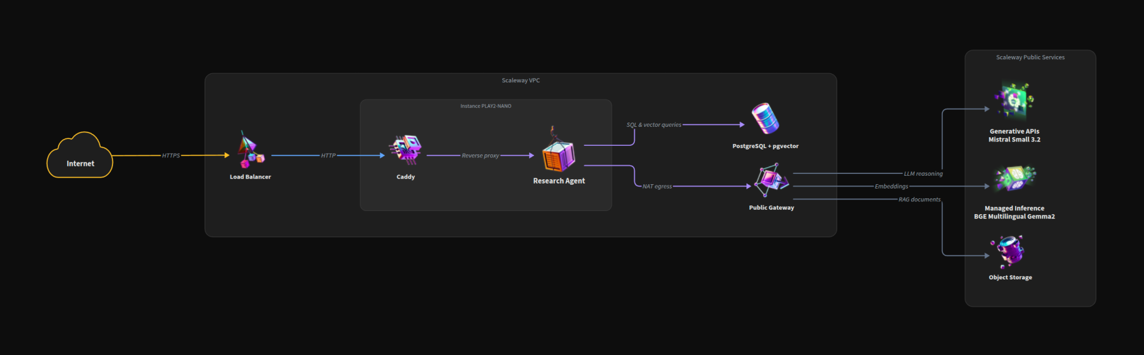
Task: Click the 'Caddy' label
Action: pos(406,177)
